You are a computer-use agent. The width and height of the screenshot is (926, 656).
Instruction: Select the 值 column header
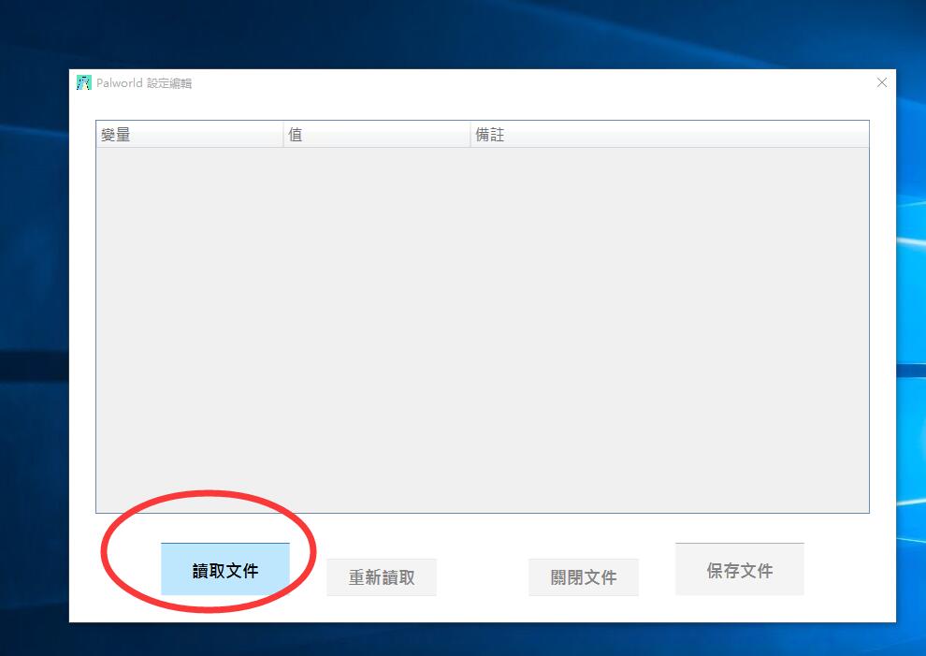click(x=377, y=135)
